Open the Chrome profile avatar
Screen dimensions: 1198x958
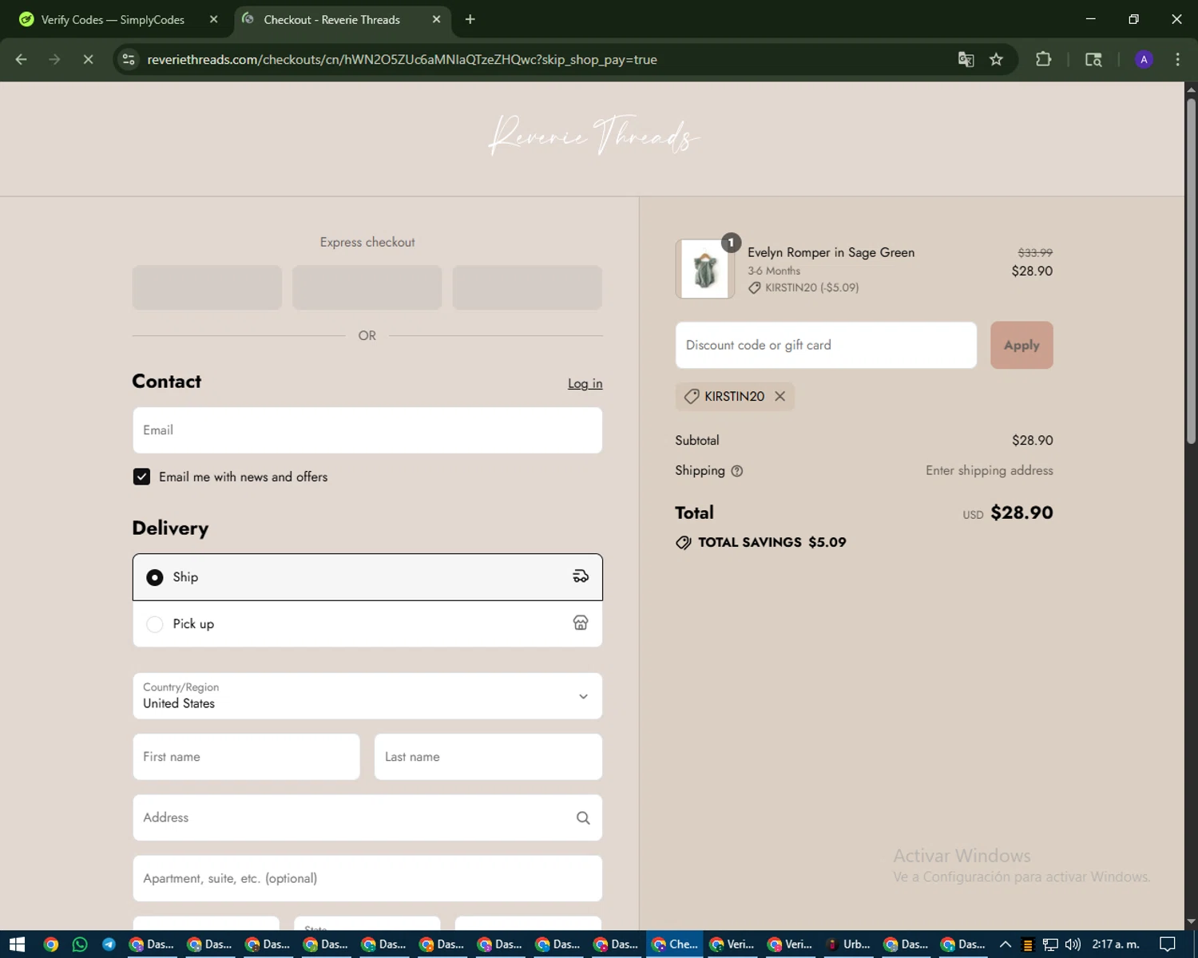coord(1144,59)
